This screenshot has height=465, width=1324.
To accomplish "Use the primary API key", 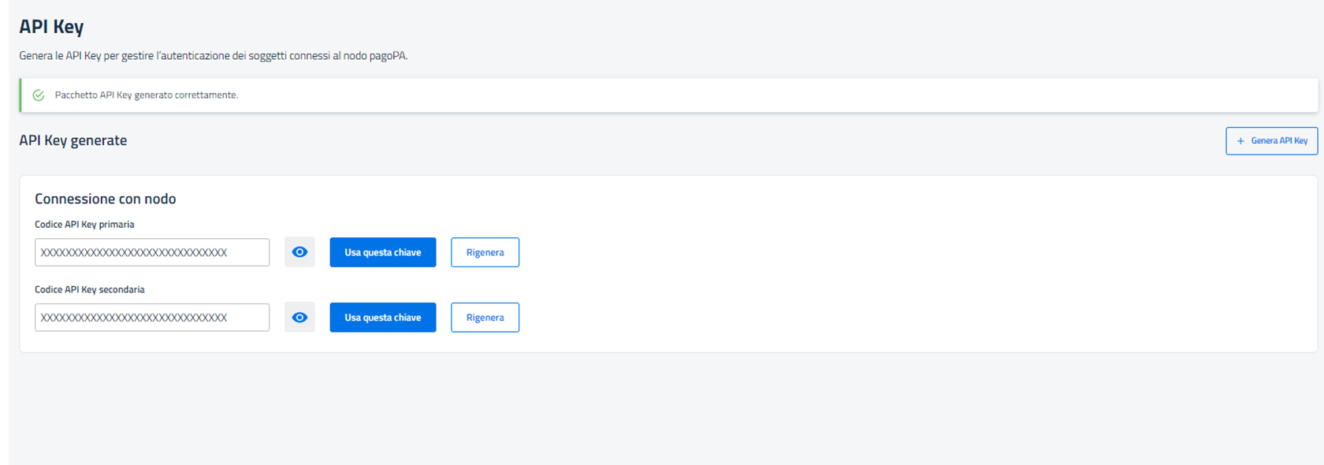I will coord(382,252).
